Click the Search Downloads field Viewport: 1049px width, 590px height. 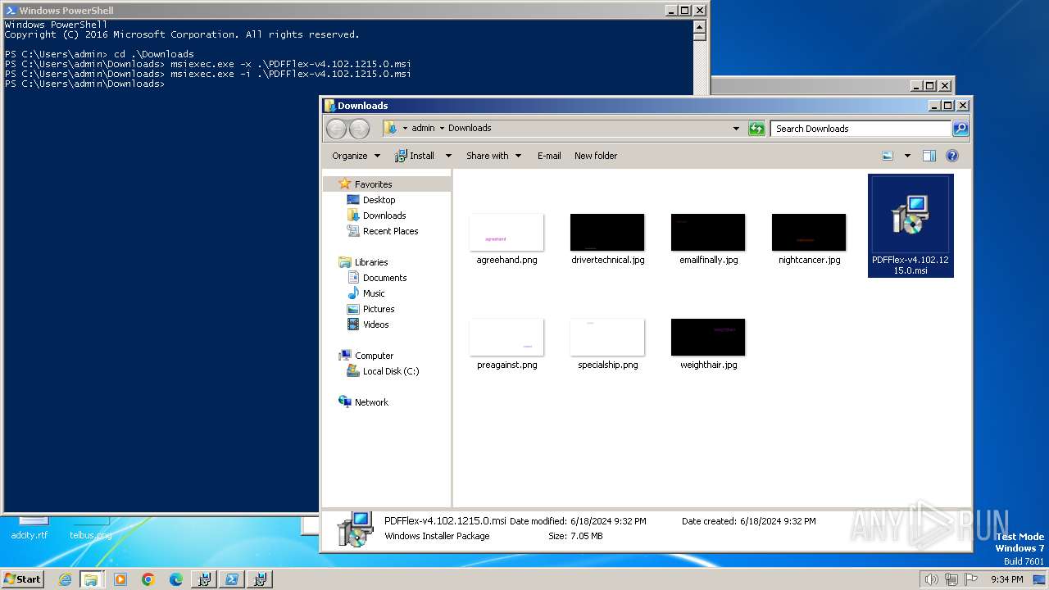pyautogui.click(x=861, y=129)
